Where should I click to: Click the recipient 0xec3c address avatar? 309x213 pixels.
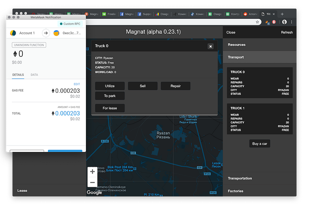point(56,33)
